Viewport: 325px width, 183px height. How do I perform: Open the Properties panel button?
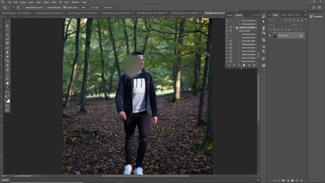[316, 16]
